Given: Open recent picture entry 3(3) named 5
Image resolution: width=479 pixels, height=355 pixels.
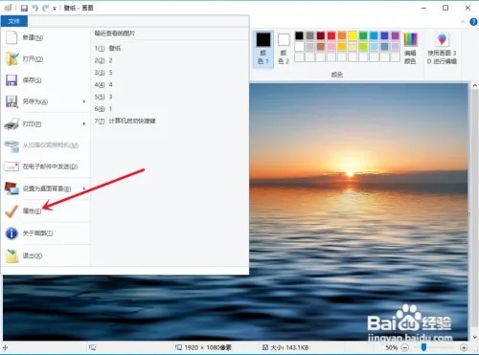Looking at the screenshot, I should tap(170, 73).
